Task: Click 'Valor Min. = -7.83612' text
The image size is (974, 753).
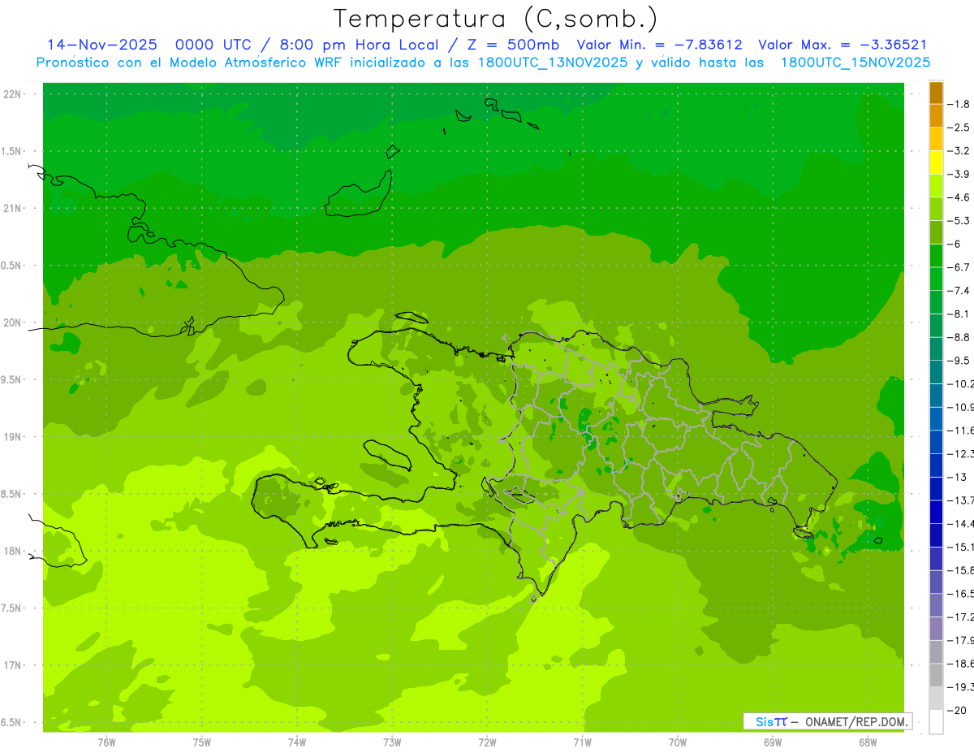Action: click(659, 45)
